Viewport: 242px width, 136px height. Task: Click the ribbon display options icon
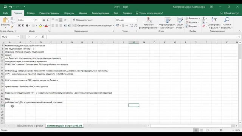tap(211, 7)
